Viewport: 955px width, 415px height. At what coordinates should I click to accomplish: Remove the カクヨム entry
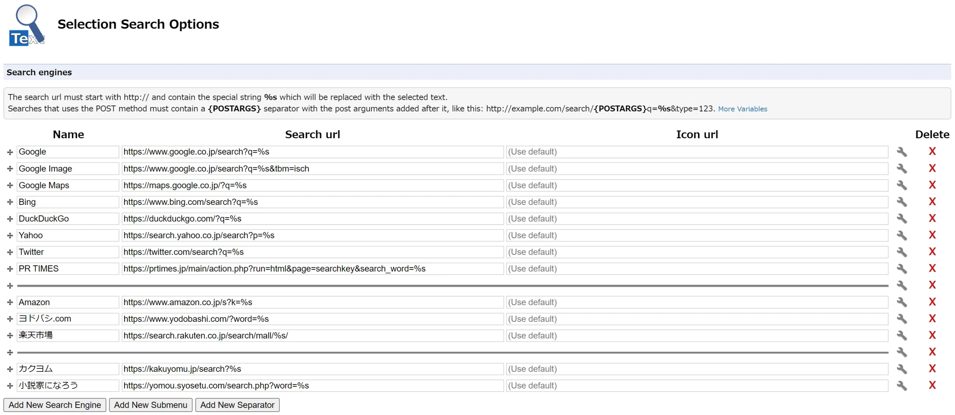(x=932, y=368)
